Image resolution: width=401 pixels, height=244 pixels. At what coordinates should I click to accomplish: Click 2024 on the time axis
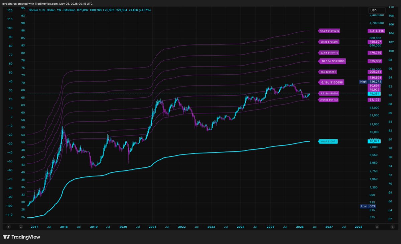click(241, 227)
